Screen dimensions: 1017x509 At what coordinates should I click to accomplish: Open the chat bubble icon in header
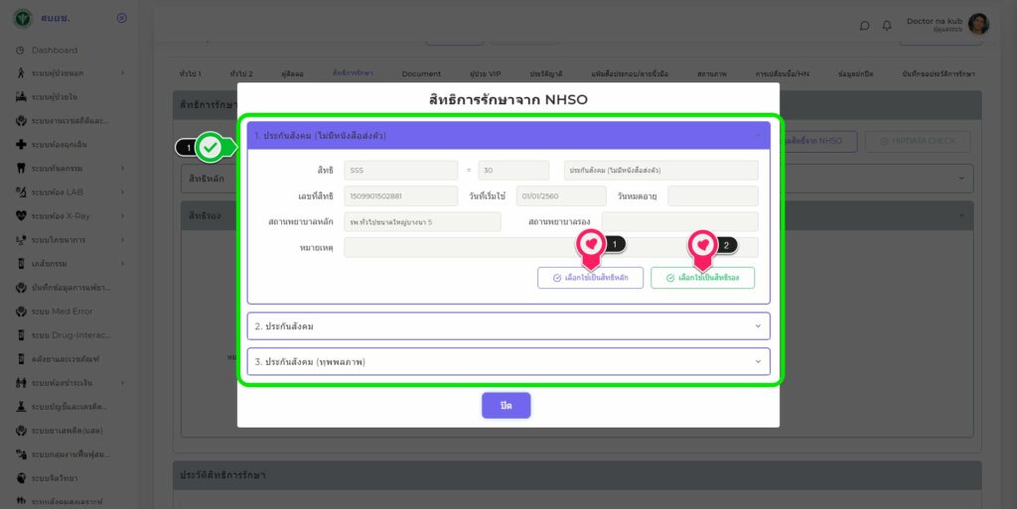[864, 25]
